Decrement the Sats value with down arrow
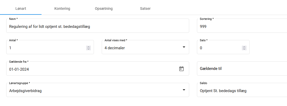This screenshot has width=287, height=106. coord(244,49)
